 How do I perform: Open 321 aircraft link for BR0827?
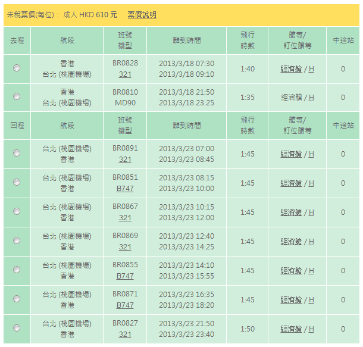click(125, 335)
